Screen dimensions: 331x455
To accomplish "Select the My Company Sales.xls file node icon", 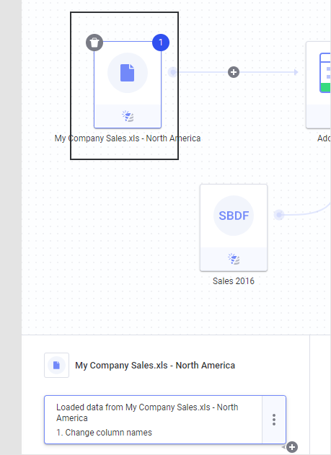I will pyautogui.click(x=128, y=73).
